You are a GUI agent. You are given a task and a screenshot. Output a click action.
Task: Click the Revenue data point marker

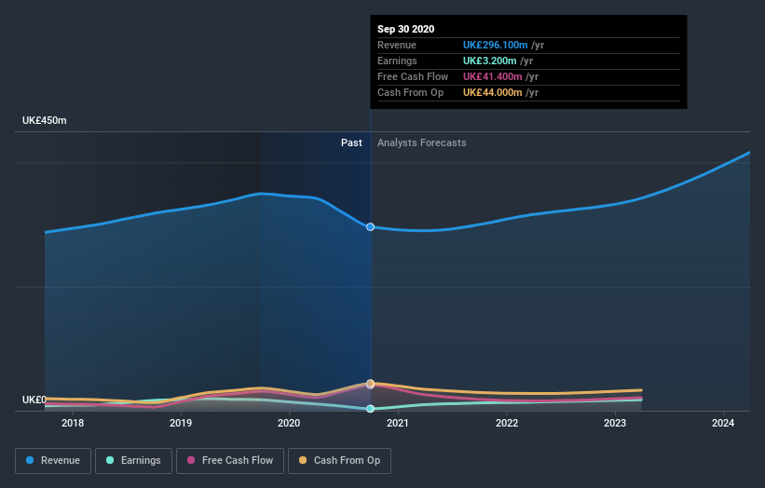click(x=370, y=226)
